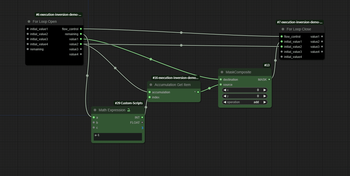
Task: Click the snake script icon on Math Expression title
Action: [129, 110]
